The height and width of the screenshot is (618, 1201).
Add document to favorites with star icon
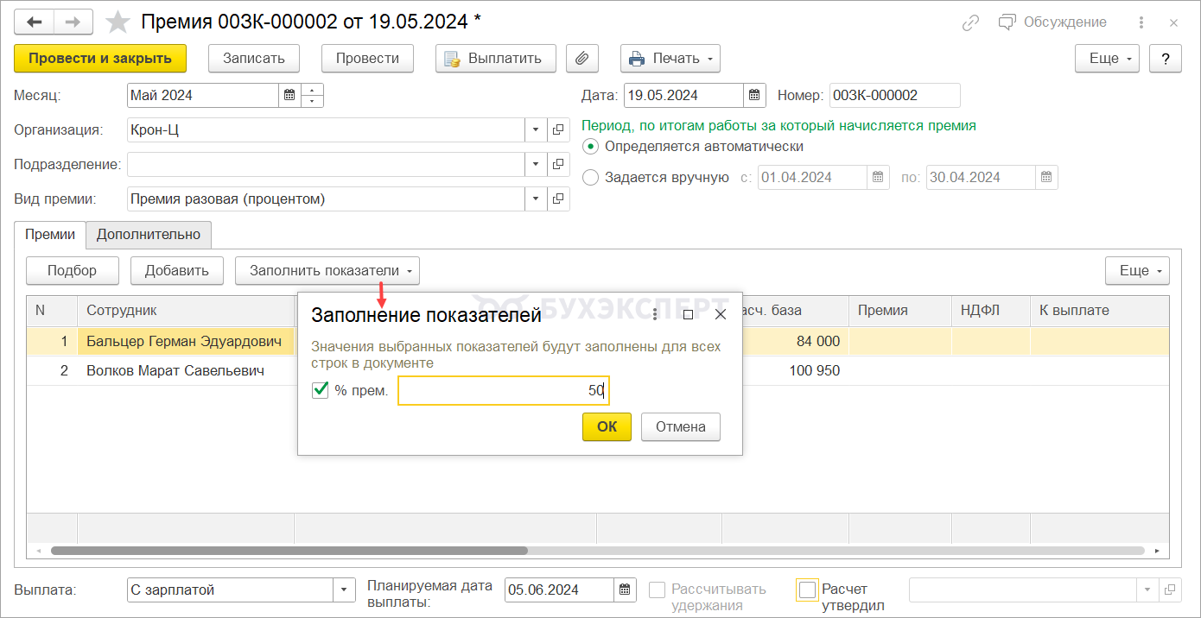pyautogui.click(x=117, y=22)
